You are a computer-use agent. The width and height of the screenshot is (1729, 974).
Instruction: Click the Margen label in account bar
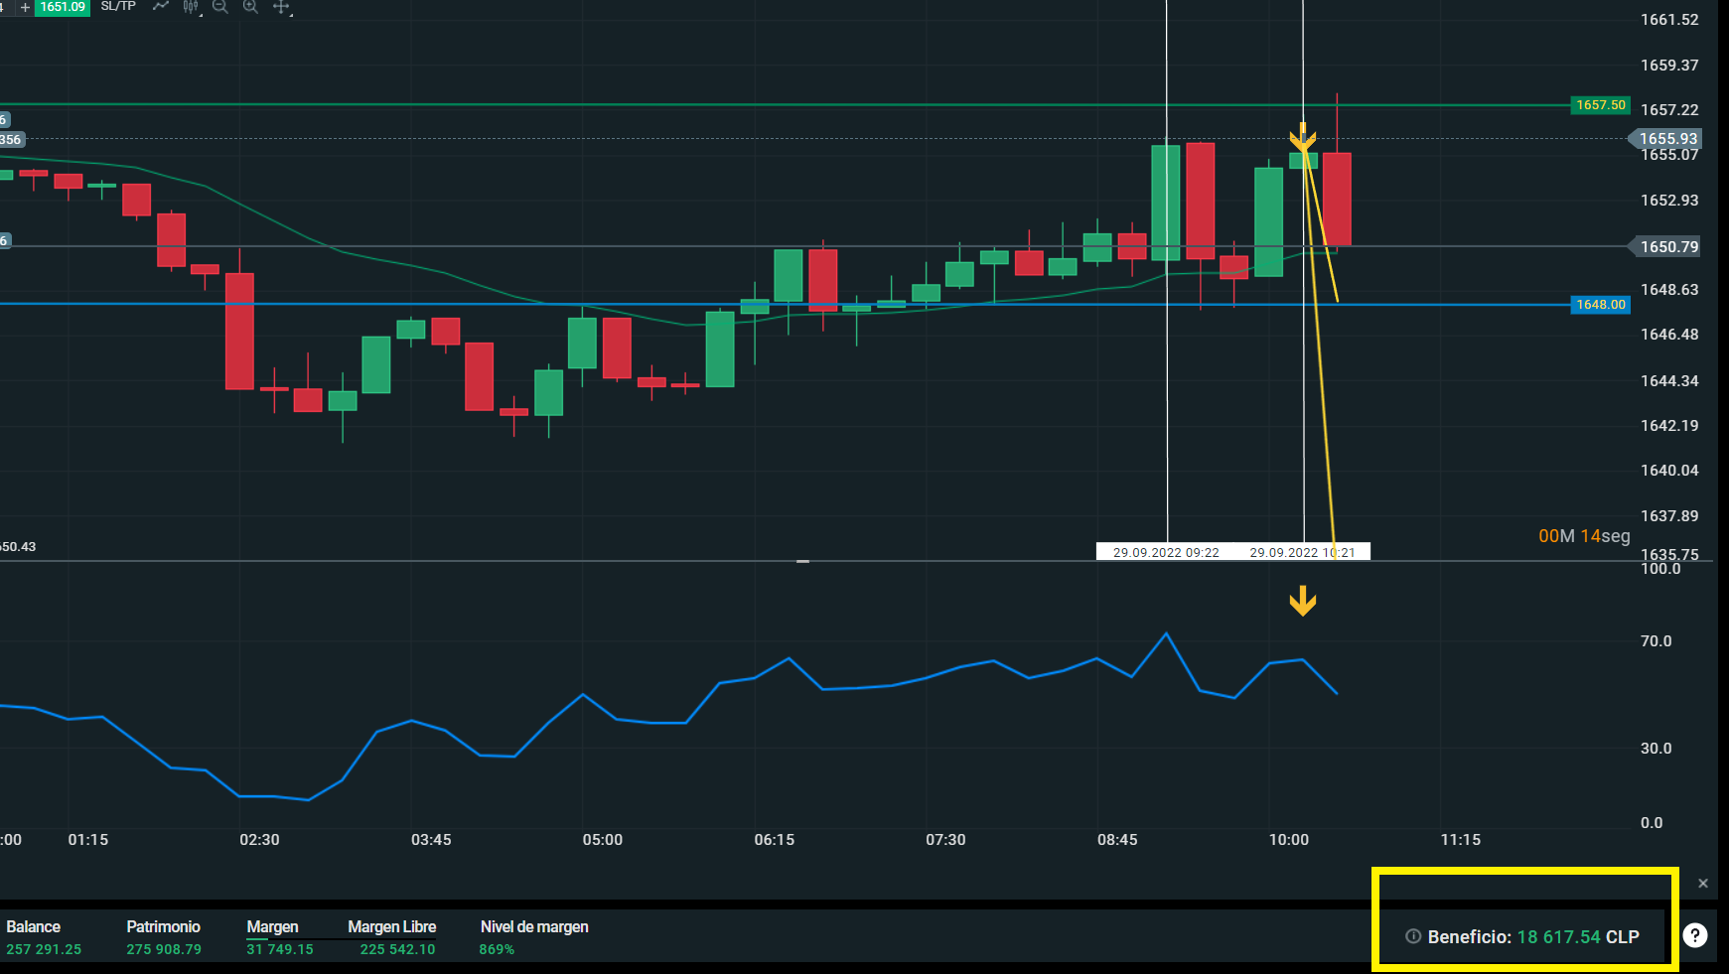pos(272,927)
